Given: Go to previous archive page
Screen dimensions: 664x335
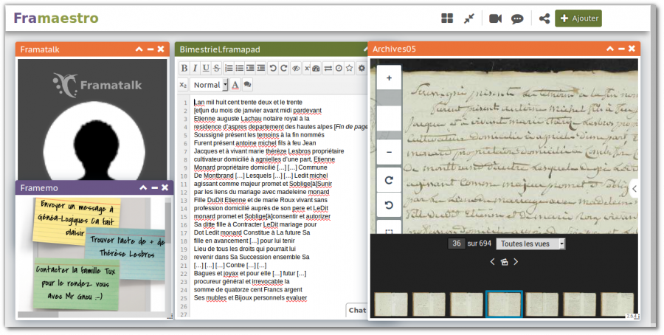Looking at the screenshot, I should (492, 262).
